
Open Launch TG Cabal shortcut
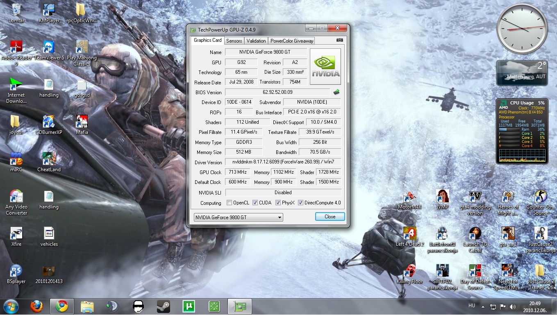(x=475, y=240)
